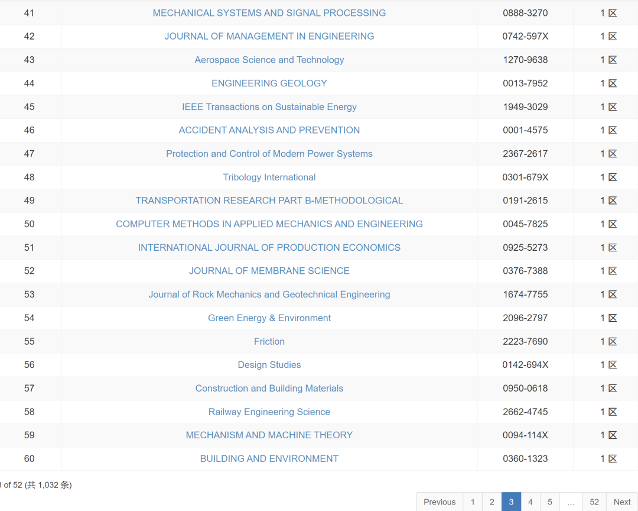Jump to page 1 of results

473,502
